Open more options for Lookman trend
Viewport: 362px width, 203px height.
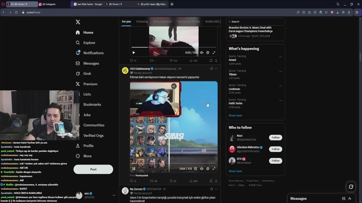[281, 86]
